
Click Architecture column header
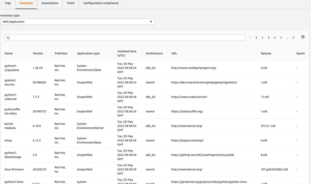(x=154, y=53)
